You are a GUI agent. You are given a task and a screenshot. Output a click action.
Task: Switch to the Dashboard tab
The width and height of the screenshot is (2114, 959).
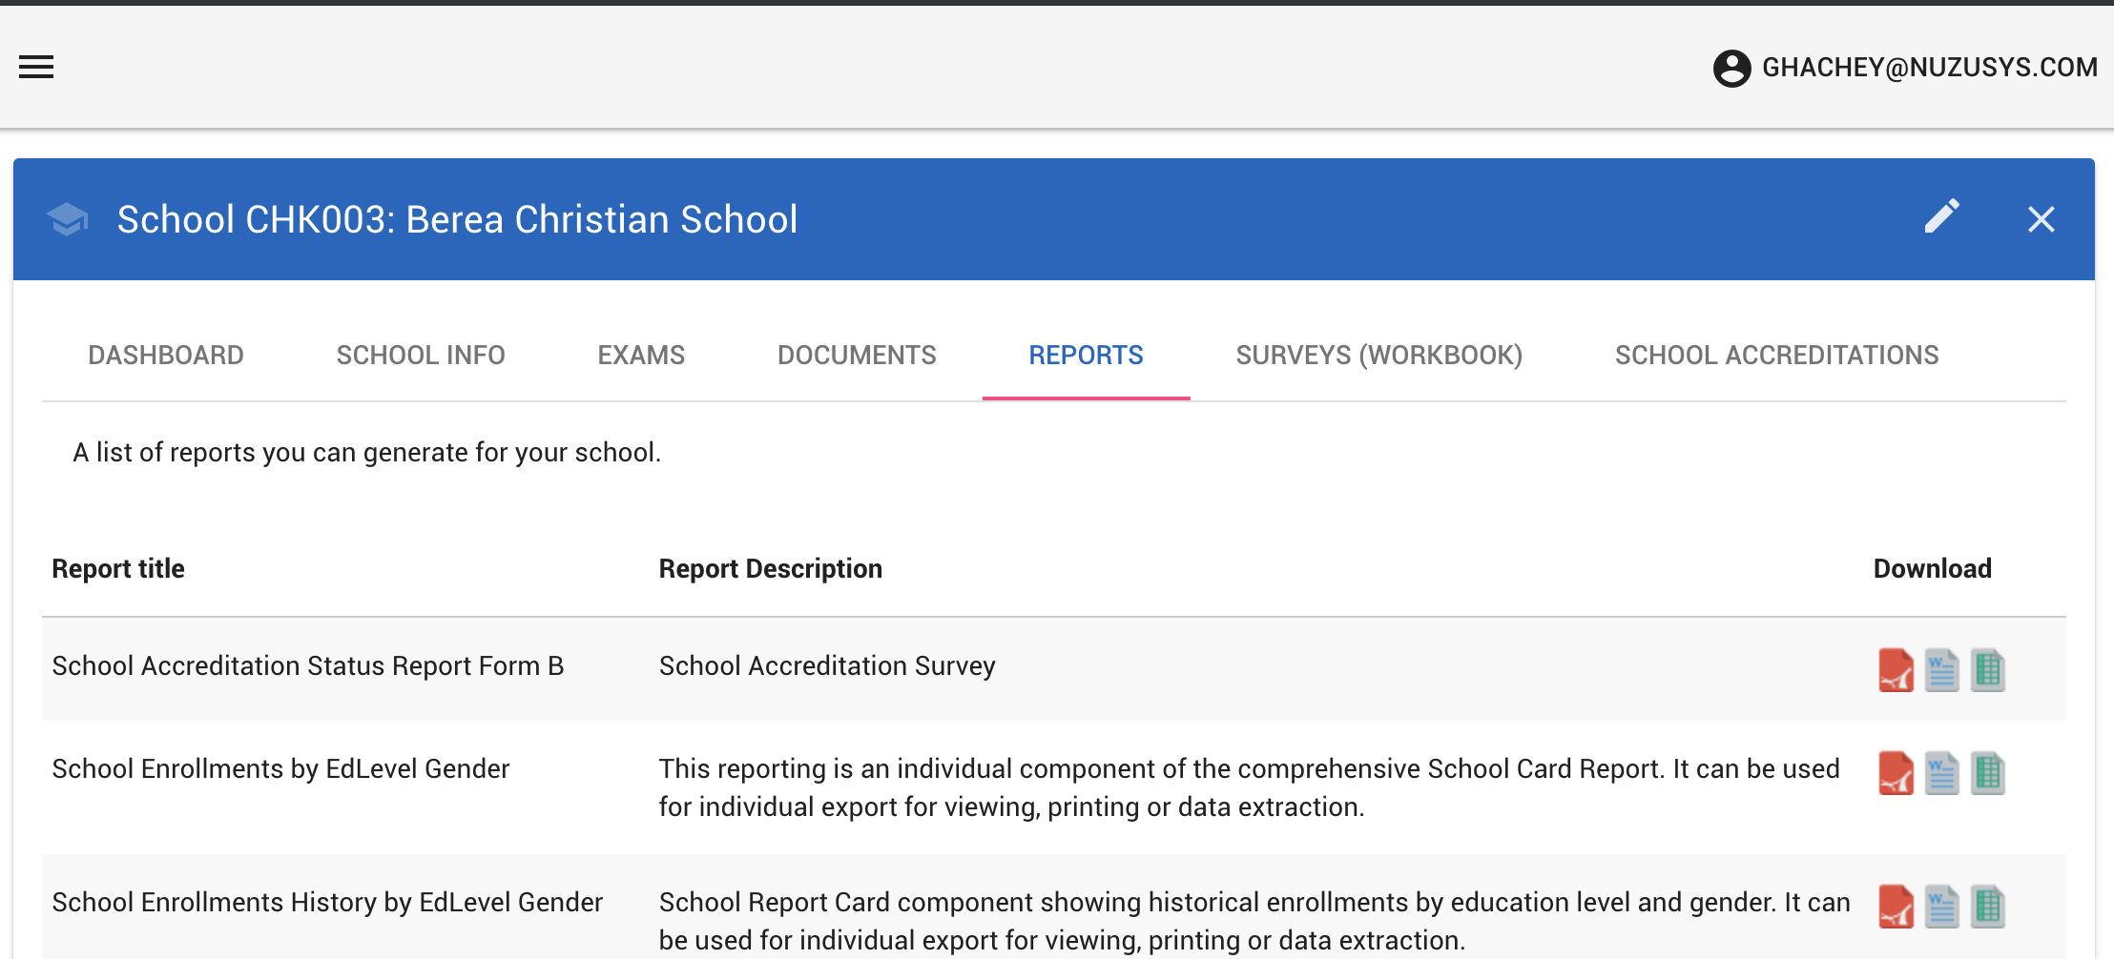click(x=166, y=356)
